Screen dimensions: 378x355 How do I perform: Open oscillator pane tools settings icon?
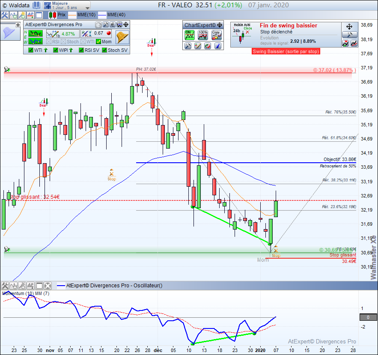(5, 286)
